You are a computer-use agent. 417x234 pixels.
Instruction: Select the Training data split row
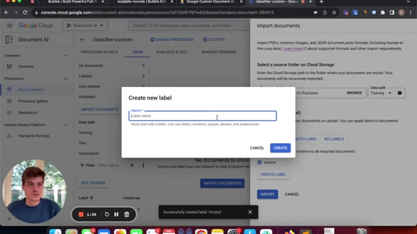[99, 133]
